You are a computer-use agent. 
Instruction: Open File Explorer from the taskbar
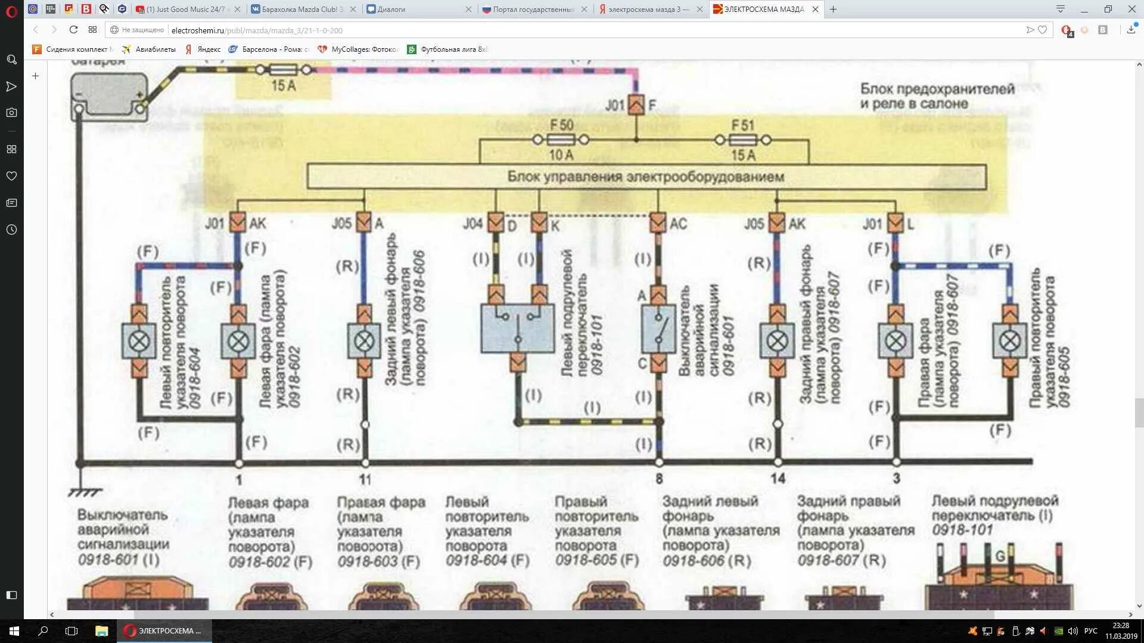click(x=102, y=631)
